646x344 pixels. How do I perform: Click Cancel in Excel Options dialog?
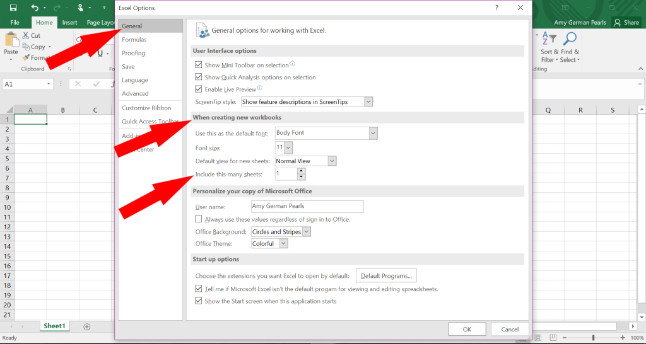[510, 329]
